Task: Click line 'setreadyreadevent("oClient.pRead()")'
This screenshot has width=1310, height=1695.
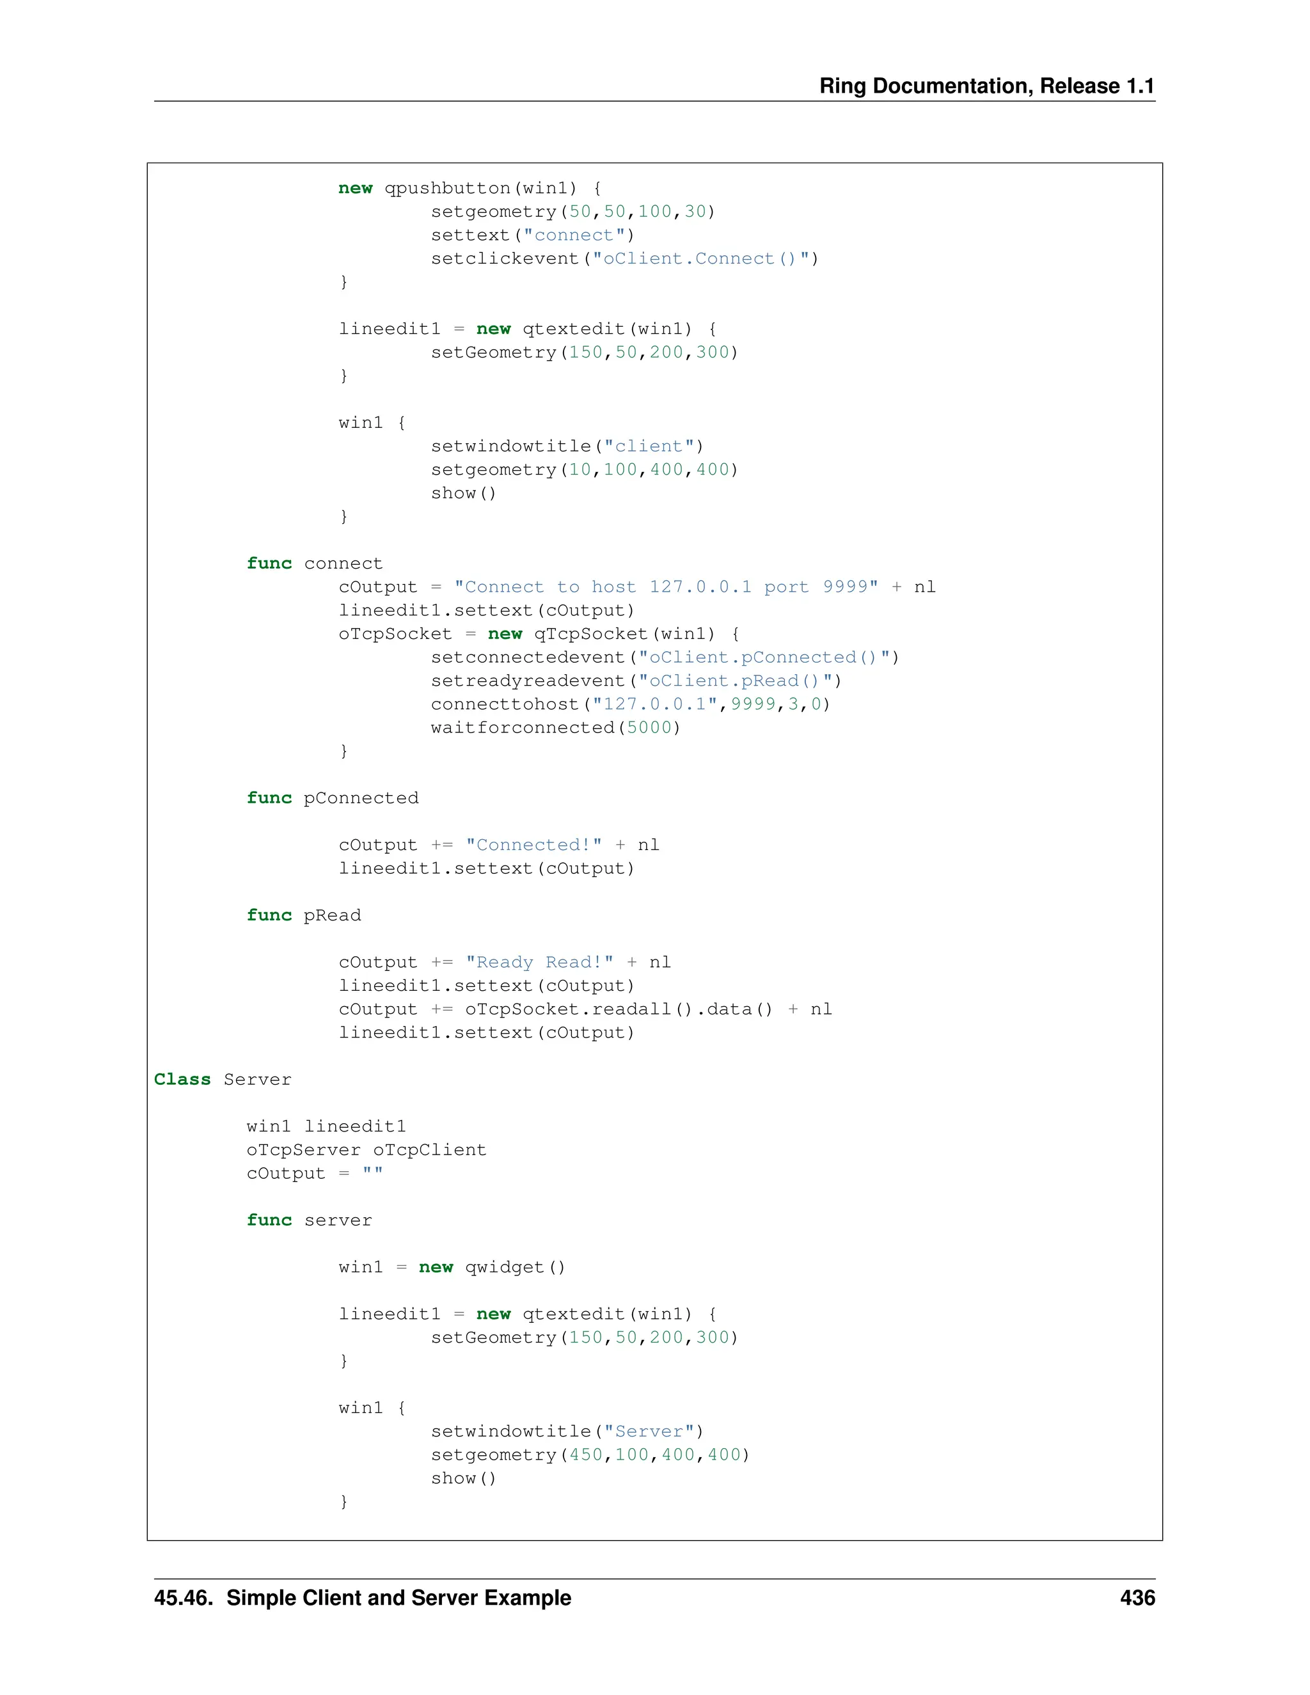Action: click(636, 681)
